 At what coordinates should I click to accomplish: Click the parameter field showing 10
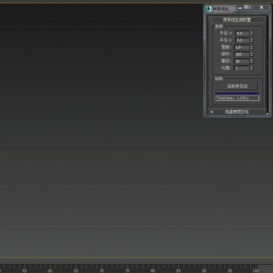pos(242,61)
